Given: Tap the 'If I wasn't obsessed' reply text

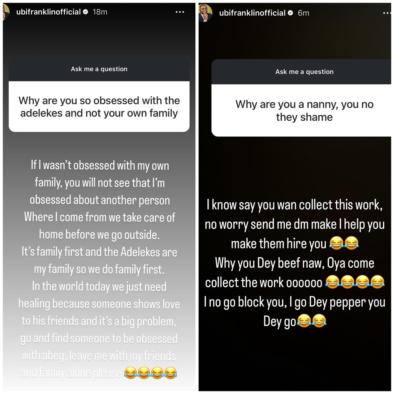Looking at the screenshot, I should click(99, 269).
